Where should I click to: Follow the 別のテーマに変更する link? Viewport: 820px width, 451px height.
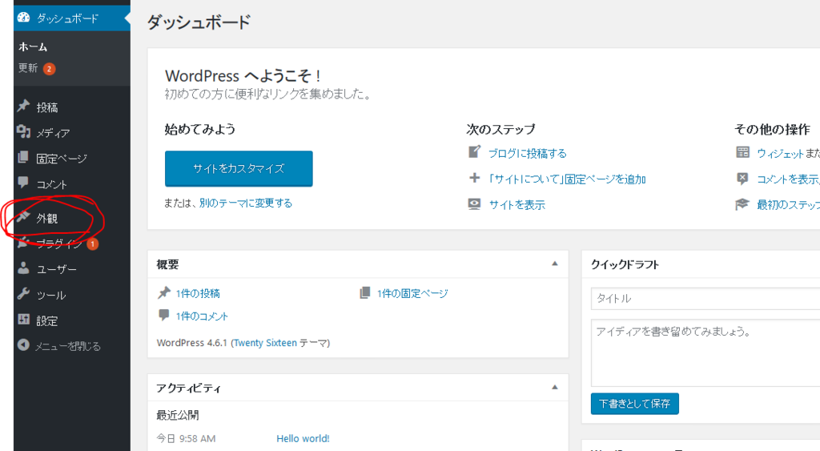click(246, 203)
